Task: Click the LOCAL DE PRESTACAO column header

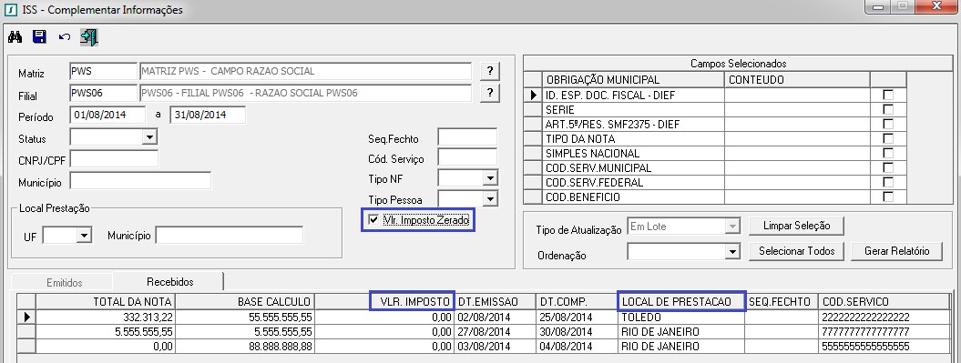Action: (681, 302)
